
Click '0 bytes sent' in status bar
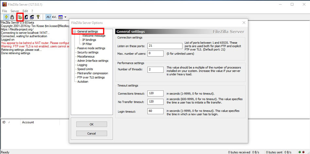tap(274, 152)
